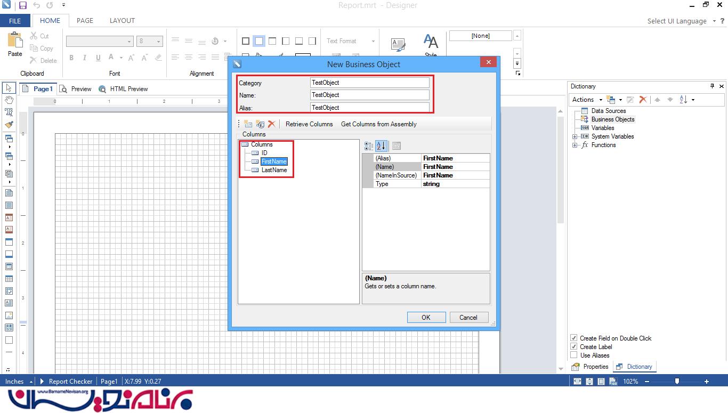Click the OK button in dialog

coord(426,318)
